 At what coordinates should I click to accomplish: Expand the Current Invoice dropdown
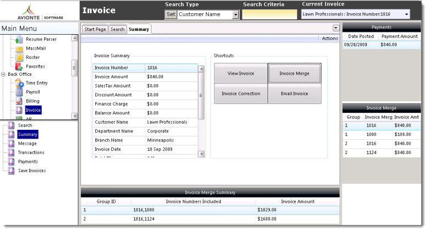coord(407,14)
